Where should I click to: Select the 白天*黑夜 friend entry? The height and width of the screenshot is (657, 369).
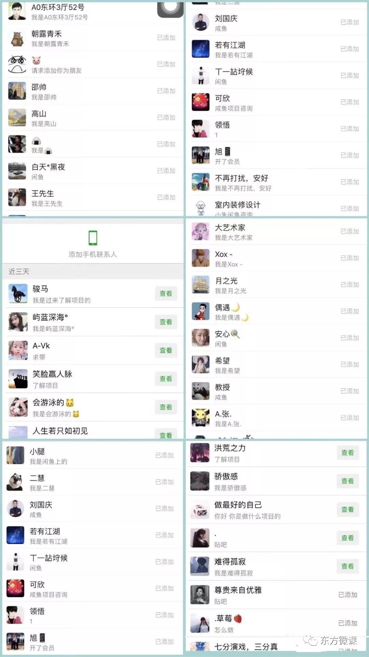(x=93, y=171)
